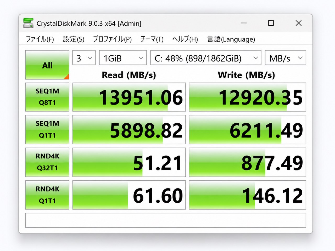Run all benchmarks with All button
This screenshot has width=335, height=251.
click(47, 65)
